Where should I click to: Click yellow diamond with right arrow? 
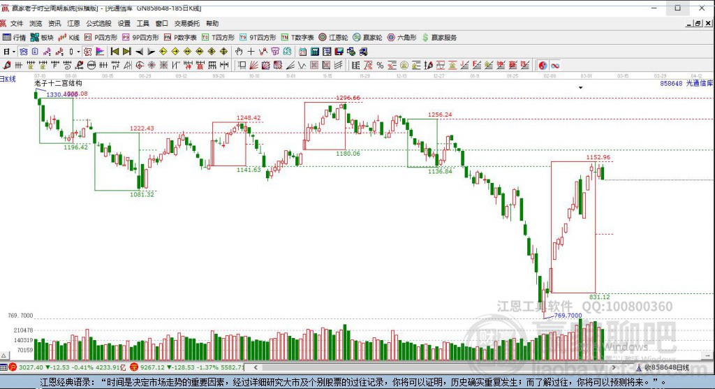(x=175, y=52)
